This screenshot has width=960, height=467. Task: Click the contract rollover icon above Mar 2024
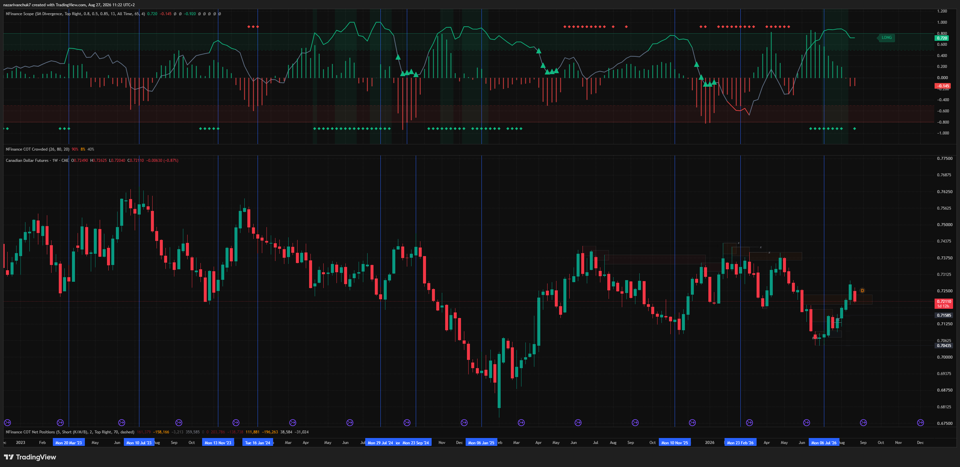pyautogui.click(x=293, y=423)
